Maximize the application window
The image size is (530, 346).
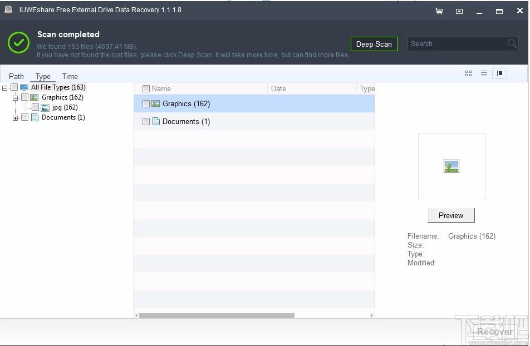(499, 11)
